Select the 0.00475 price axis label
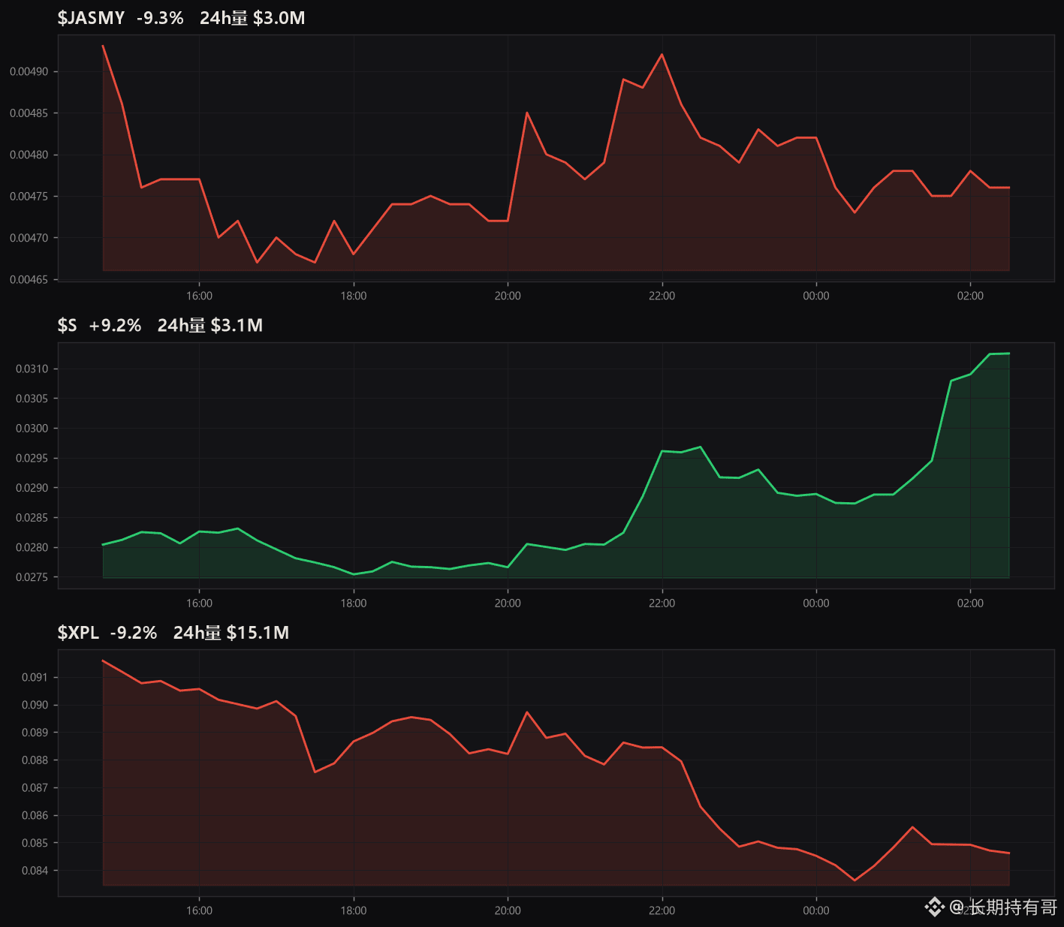Viewport: 1064px width, 927px height. pyautogui.click(x=29, y=197)
